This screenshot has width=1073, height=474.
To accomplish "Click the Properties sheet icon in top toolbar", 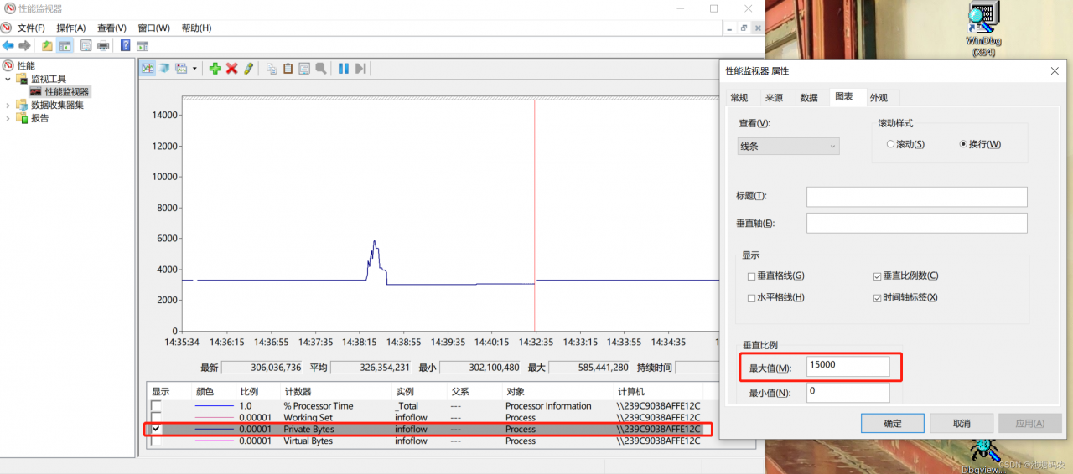I will [86, 45].
